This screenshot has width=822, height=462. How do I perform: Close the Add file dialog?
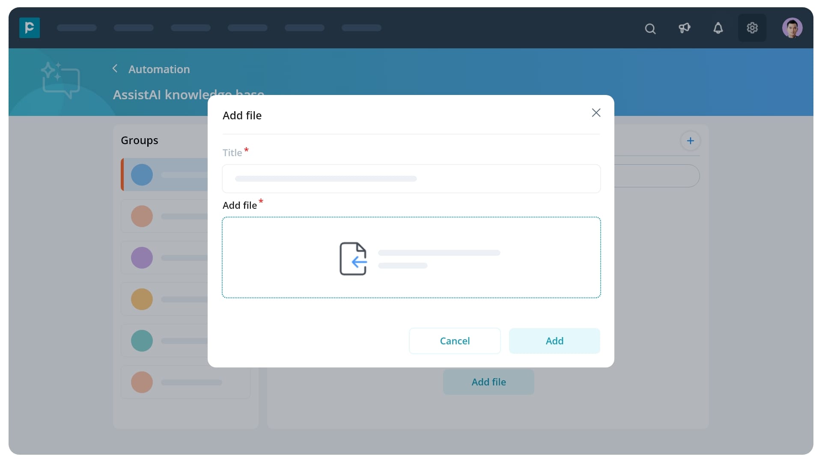pyautogui.click(x=596, y=113)
